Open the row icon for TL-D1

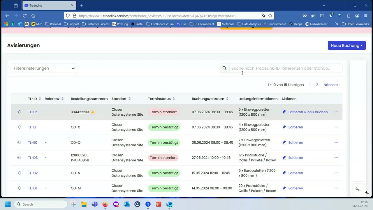[x=19, y=188]
